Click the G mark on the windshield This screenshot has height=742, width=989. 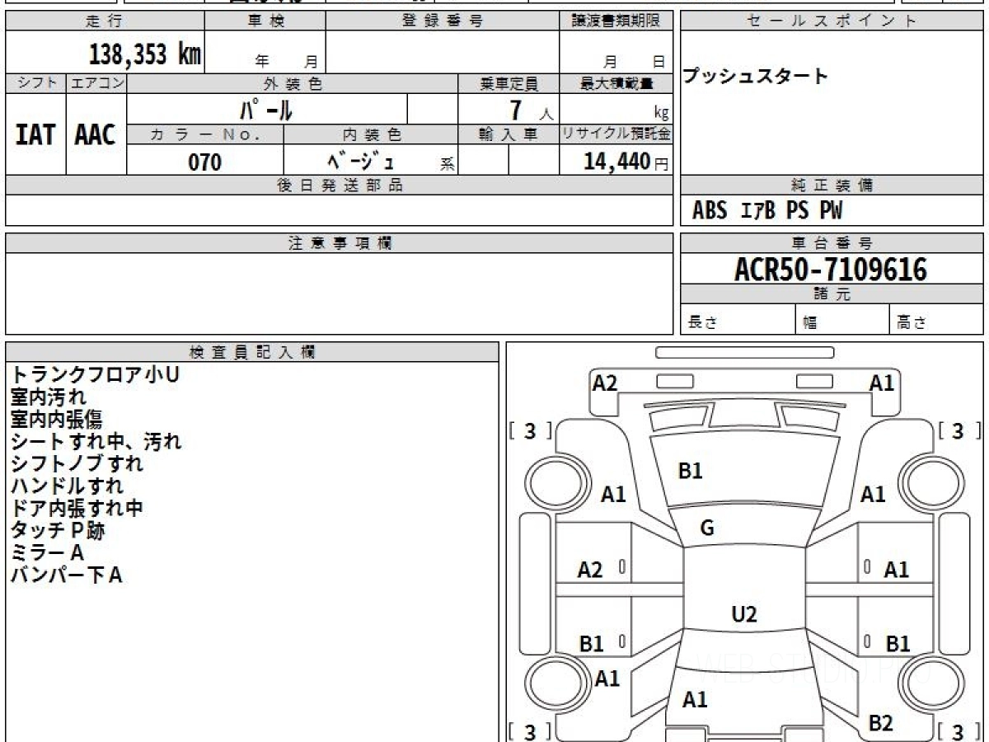pyautogui.click(x=706, y=528)
